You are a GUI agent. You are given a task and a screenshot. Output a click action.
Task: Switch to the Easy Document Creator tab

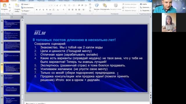[x=102, y=1]
